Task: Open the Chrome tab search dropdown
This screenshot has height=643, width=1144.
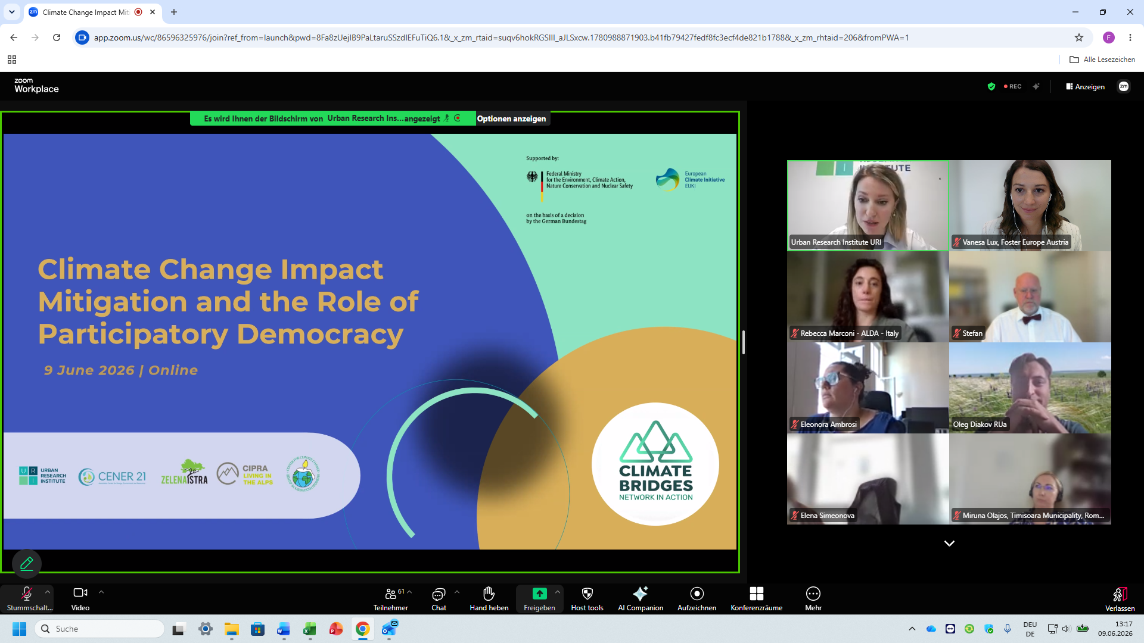Action: [12, 12]
